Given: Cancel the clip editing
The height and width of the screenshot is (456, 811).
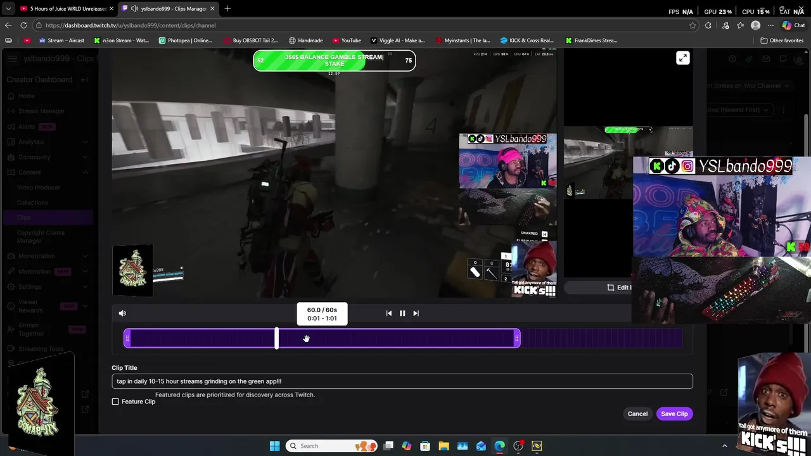Looking at the screenshot, I should pyautogui.click(x=637, y=414).
